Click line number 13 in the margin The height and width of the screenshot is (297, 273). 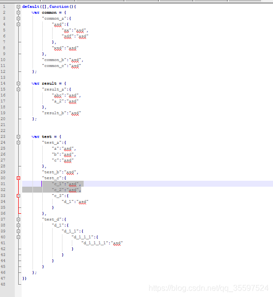coord(3,77)
